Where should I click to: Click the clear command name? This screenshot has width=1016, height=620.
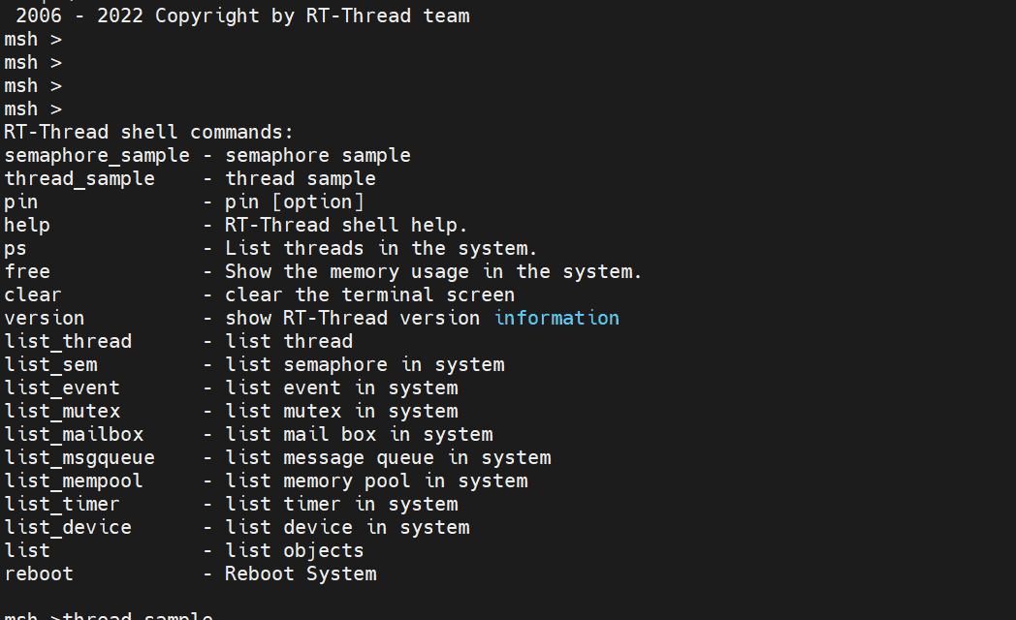33,294
